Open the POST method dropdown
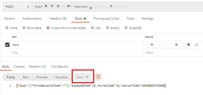The height and width of the screenshot is (95, 203). pyautogui.click(x=18, y=7)
